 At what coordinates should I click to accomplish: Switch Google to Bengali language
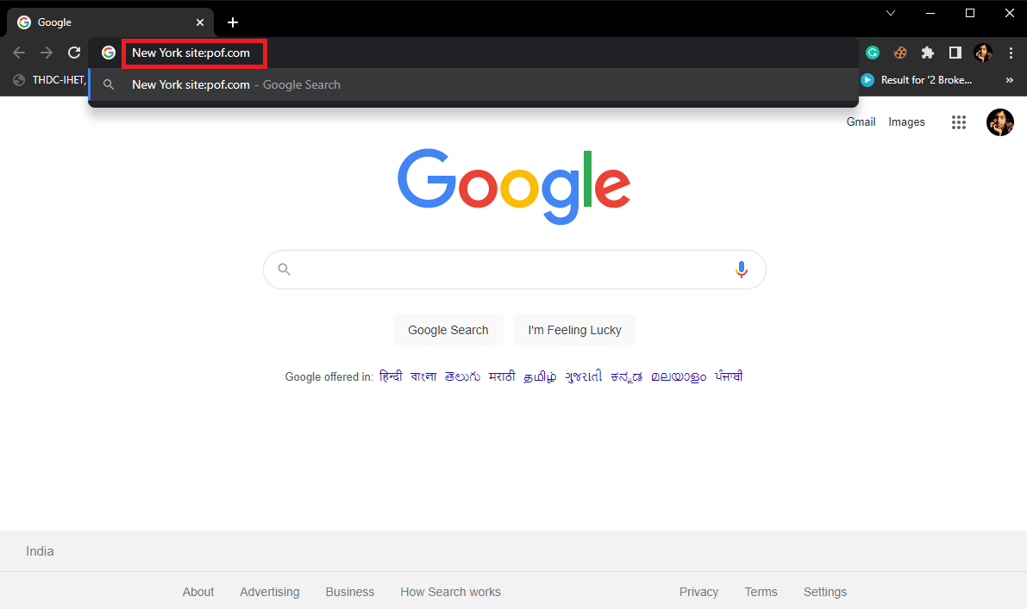tap(423, 376)
